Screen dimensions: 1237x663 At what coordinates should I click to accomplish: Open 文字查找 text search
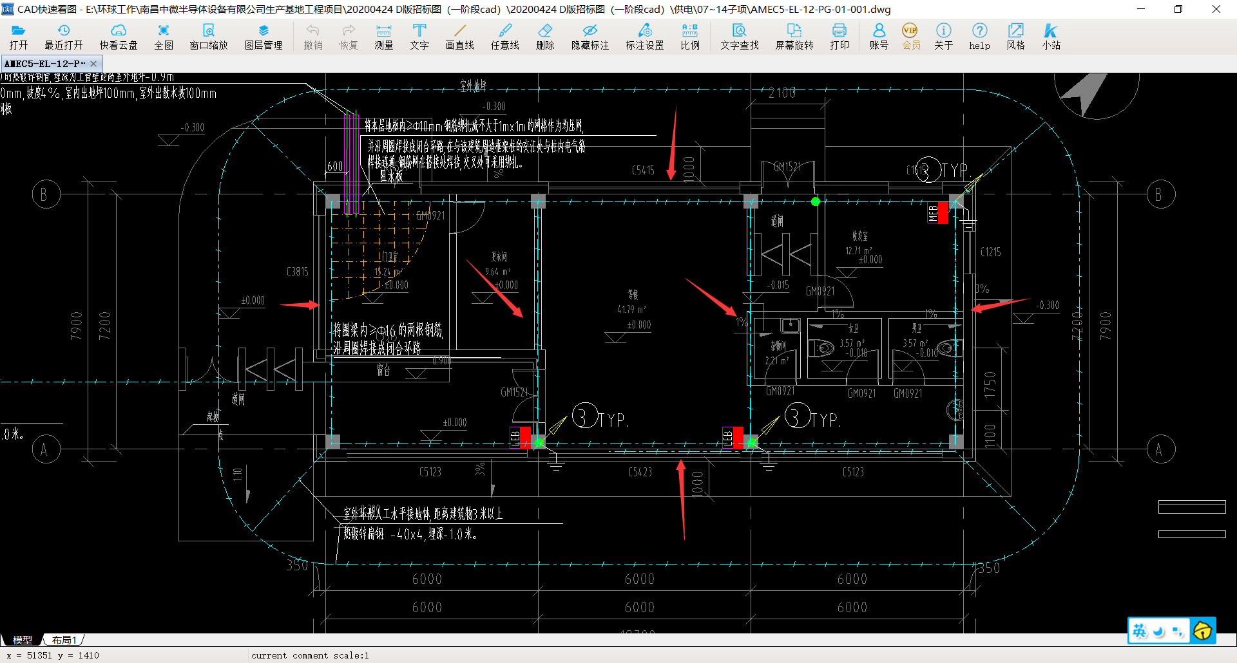pyautogui.click(x=740, y=37)
